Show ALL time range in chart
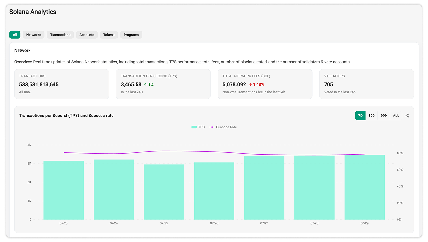Image resolution: width=428 pixels, height=242 pixels. (396, 115)
